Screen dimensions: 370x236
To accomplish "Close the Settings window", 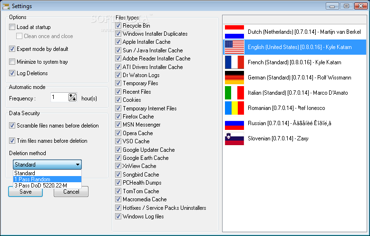I will click(x=360, y=6).
